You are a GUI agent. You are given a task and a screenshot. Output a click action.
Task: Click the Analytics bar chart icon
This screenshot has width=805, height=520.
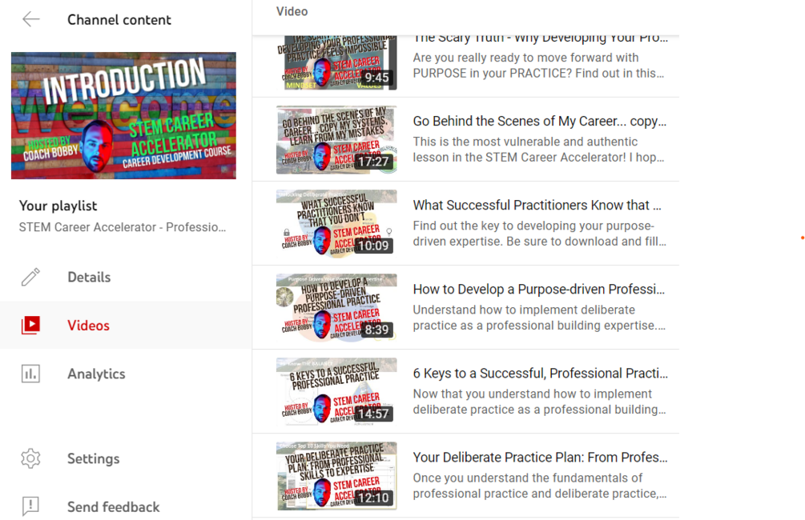coord(30,374)
